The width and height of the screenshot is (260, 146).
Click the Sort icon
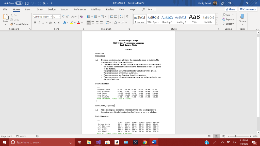tap(121, 16)
